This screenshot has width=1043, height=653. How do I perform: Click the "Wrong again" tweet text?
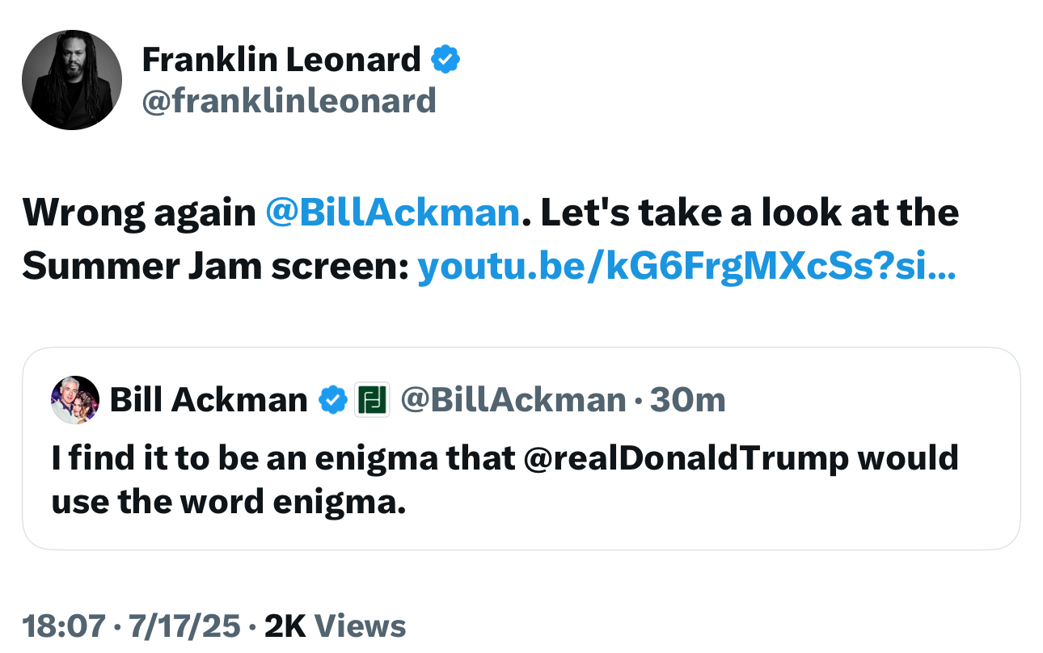click(138, 213)
